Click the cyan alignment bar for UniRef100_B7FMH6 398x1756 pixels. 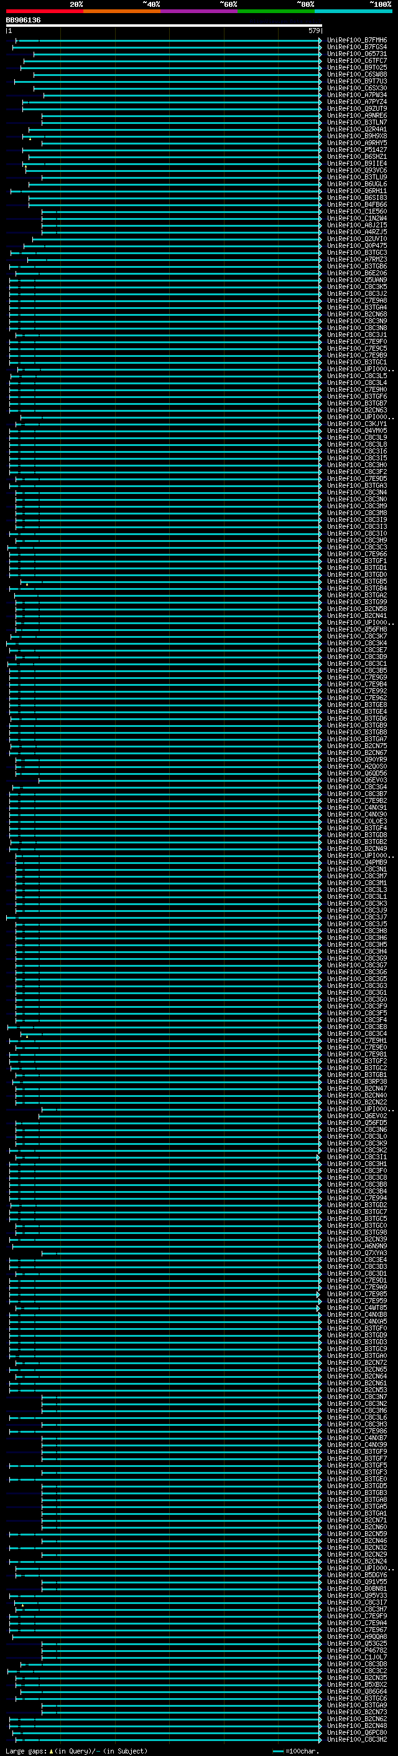pyautogui.click(x=168, y=40)
